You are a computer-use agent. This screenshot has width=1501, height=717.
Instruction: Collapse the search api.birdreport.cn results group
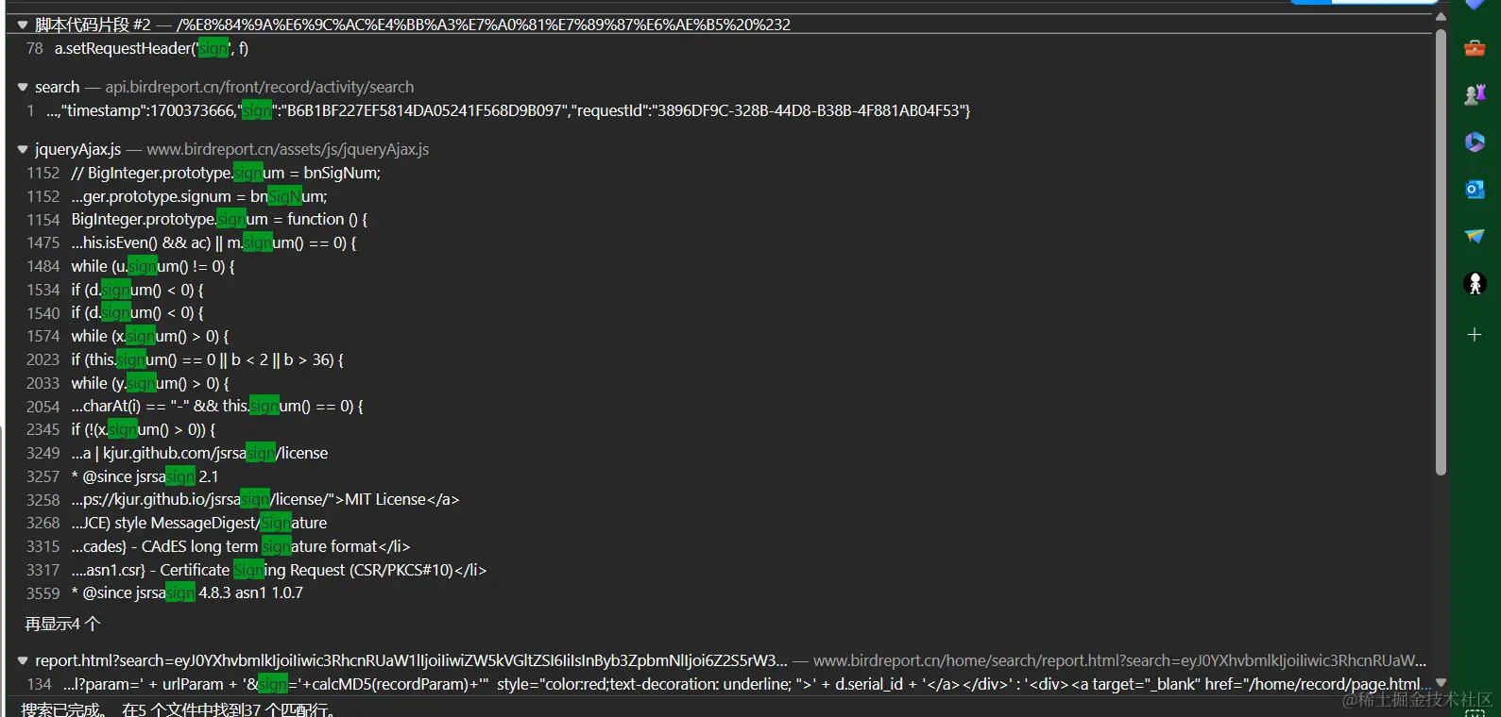(x=23, y=87)
